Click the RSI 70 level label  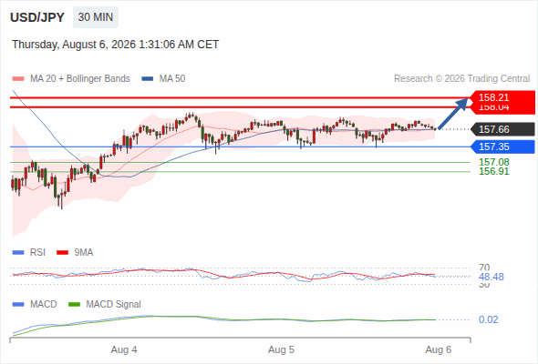coord(484,268)
